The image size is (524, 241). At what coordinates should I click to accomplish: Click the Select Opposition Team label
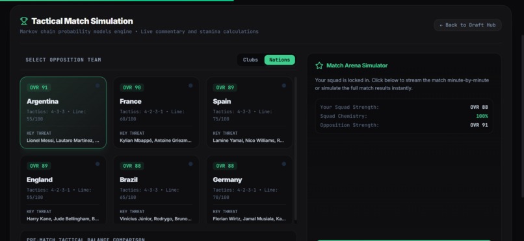[64, 60]
